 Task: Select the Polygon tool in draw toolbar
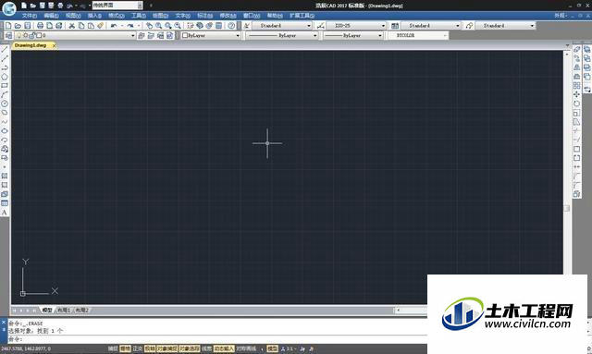5,77
